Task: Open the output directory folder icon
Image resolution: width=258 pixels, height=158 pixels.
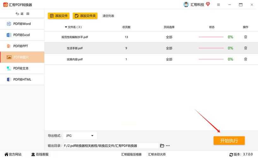Action: coord(162,146)
